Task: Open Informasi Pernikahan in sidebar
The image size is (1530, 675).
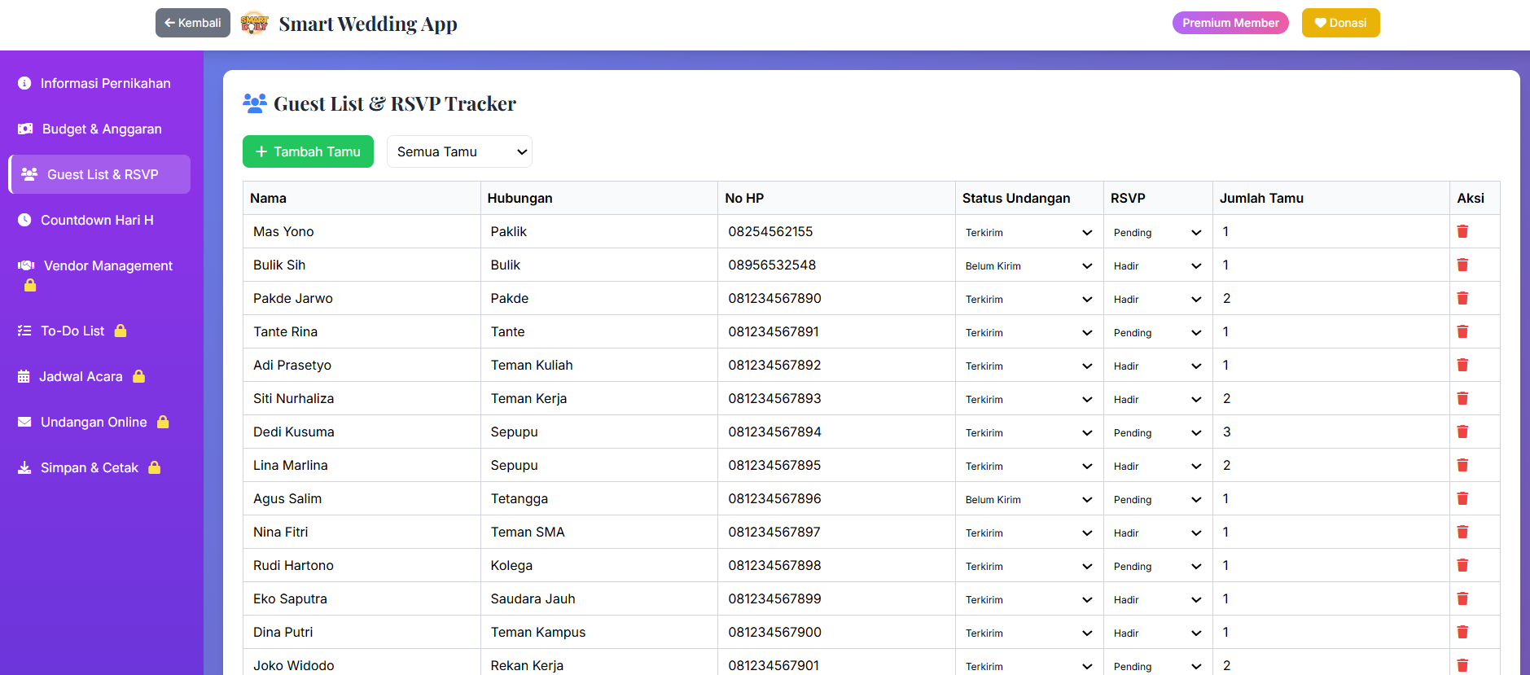Action: pos(104,83)
